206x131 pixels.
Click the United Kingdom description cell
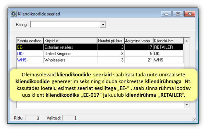[70, 54]
